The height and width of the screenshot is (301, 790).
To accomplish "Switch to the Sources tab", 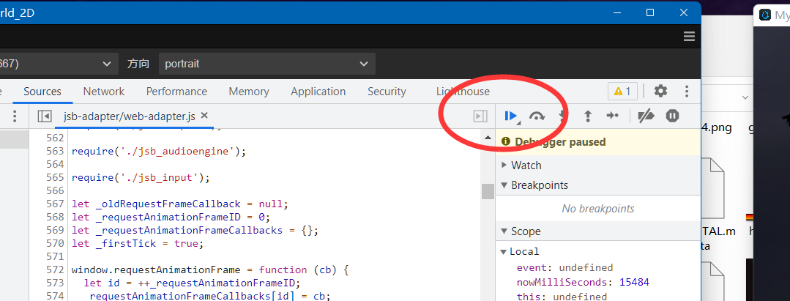I will click(x=42, y=92).
